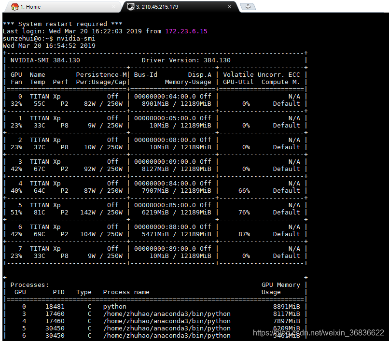Screen dimensions: 389x342
Task: Click the terminal monitor icon on session tab
Action: pos(130,7)
